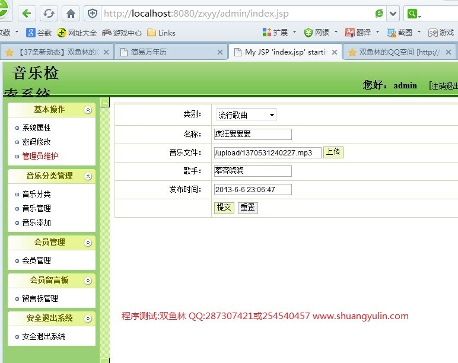The width and height of the screenshot is (458, 363).
Task: Click the 重置 reset button
Action: (x=248, y=208)
